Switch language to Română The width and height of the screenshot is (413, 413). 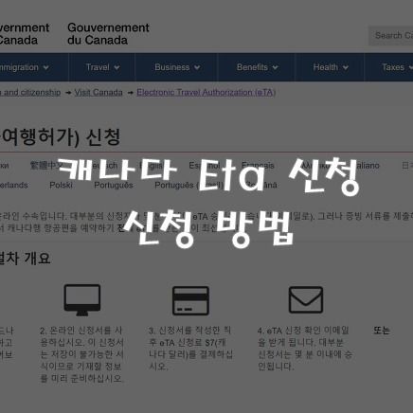point(260,185)
